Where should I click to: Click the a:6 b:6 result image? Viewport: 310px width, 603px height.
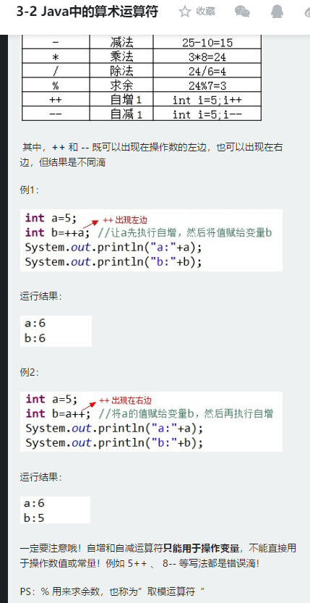pos(56,331)
